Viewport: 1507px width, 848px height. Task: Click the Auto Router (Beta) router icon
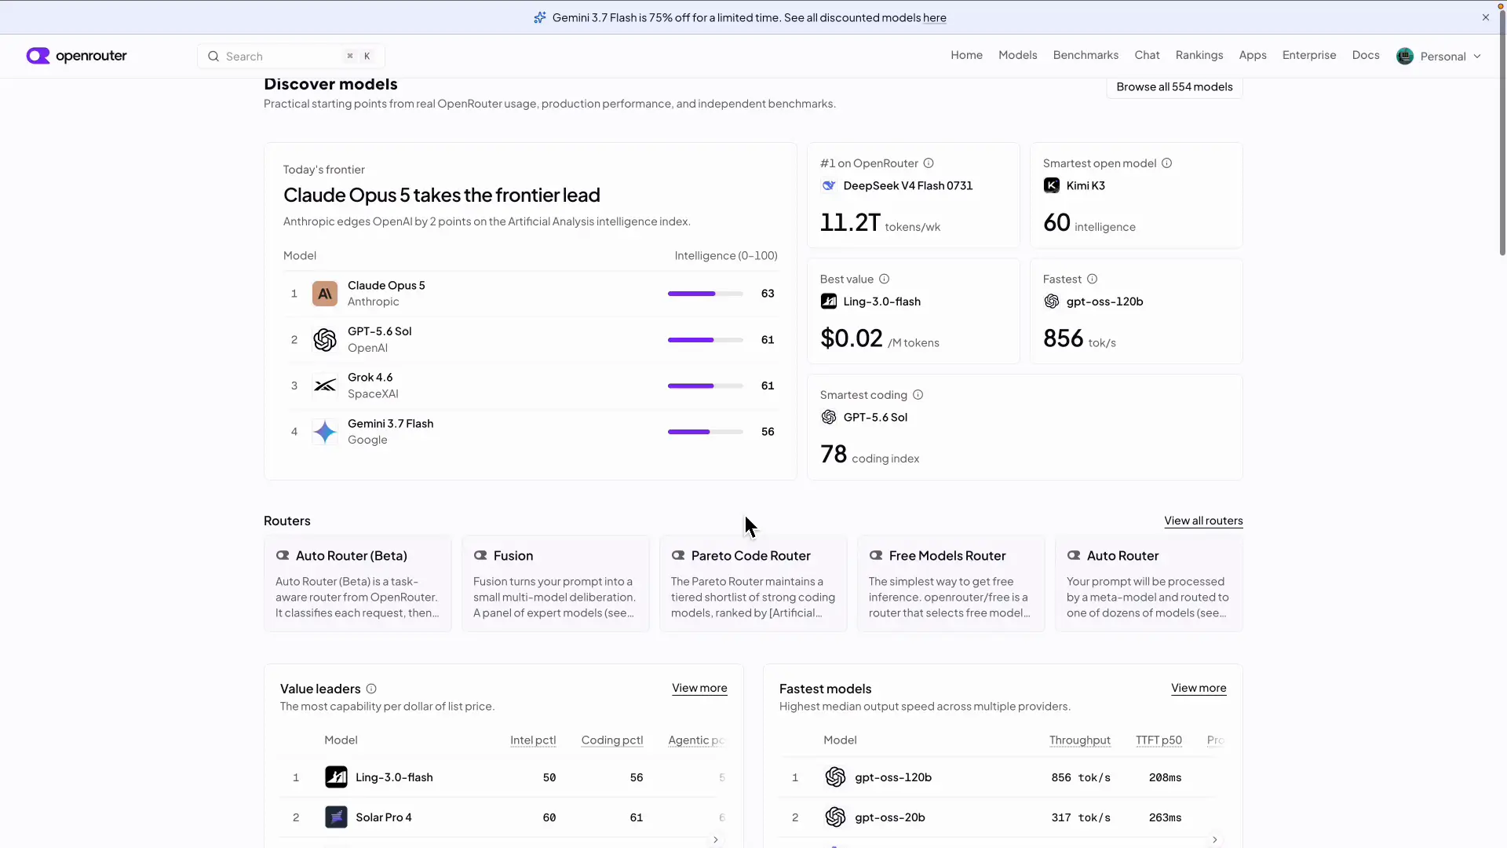283,556
